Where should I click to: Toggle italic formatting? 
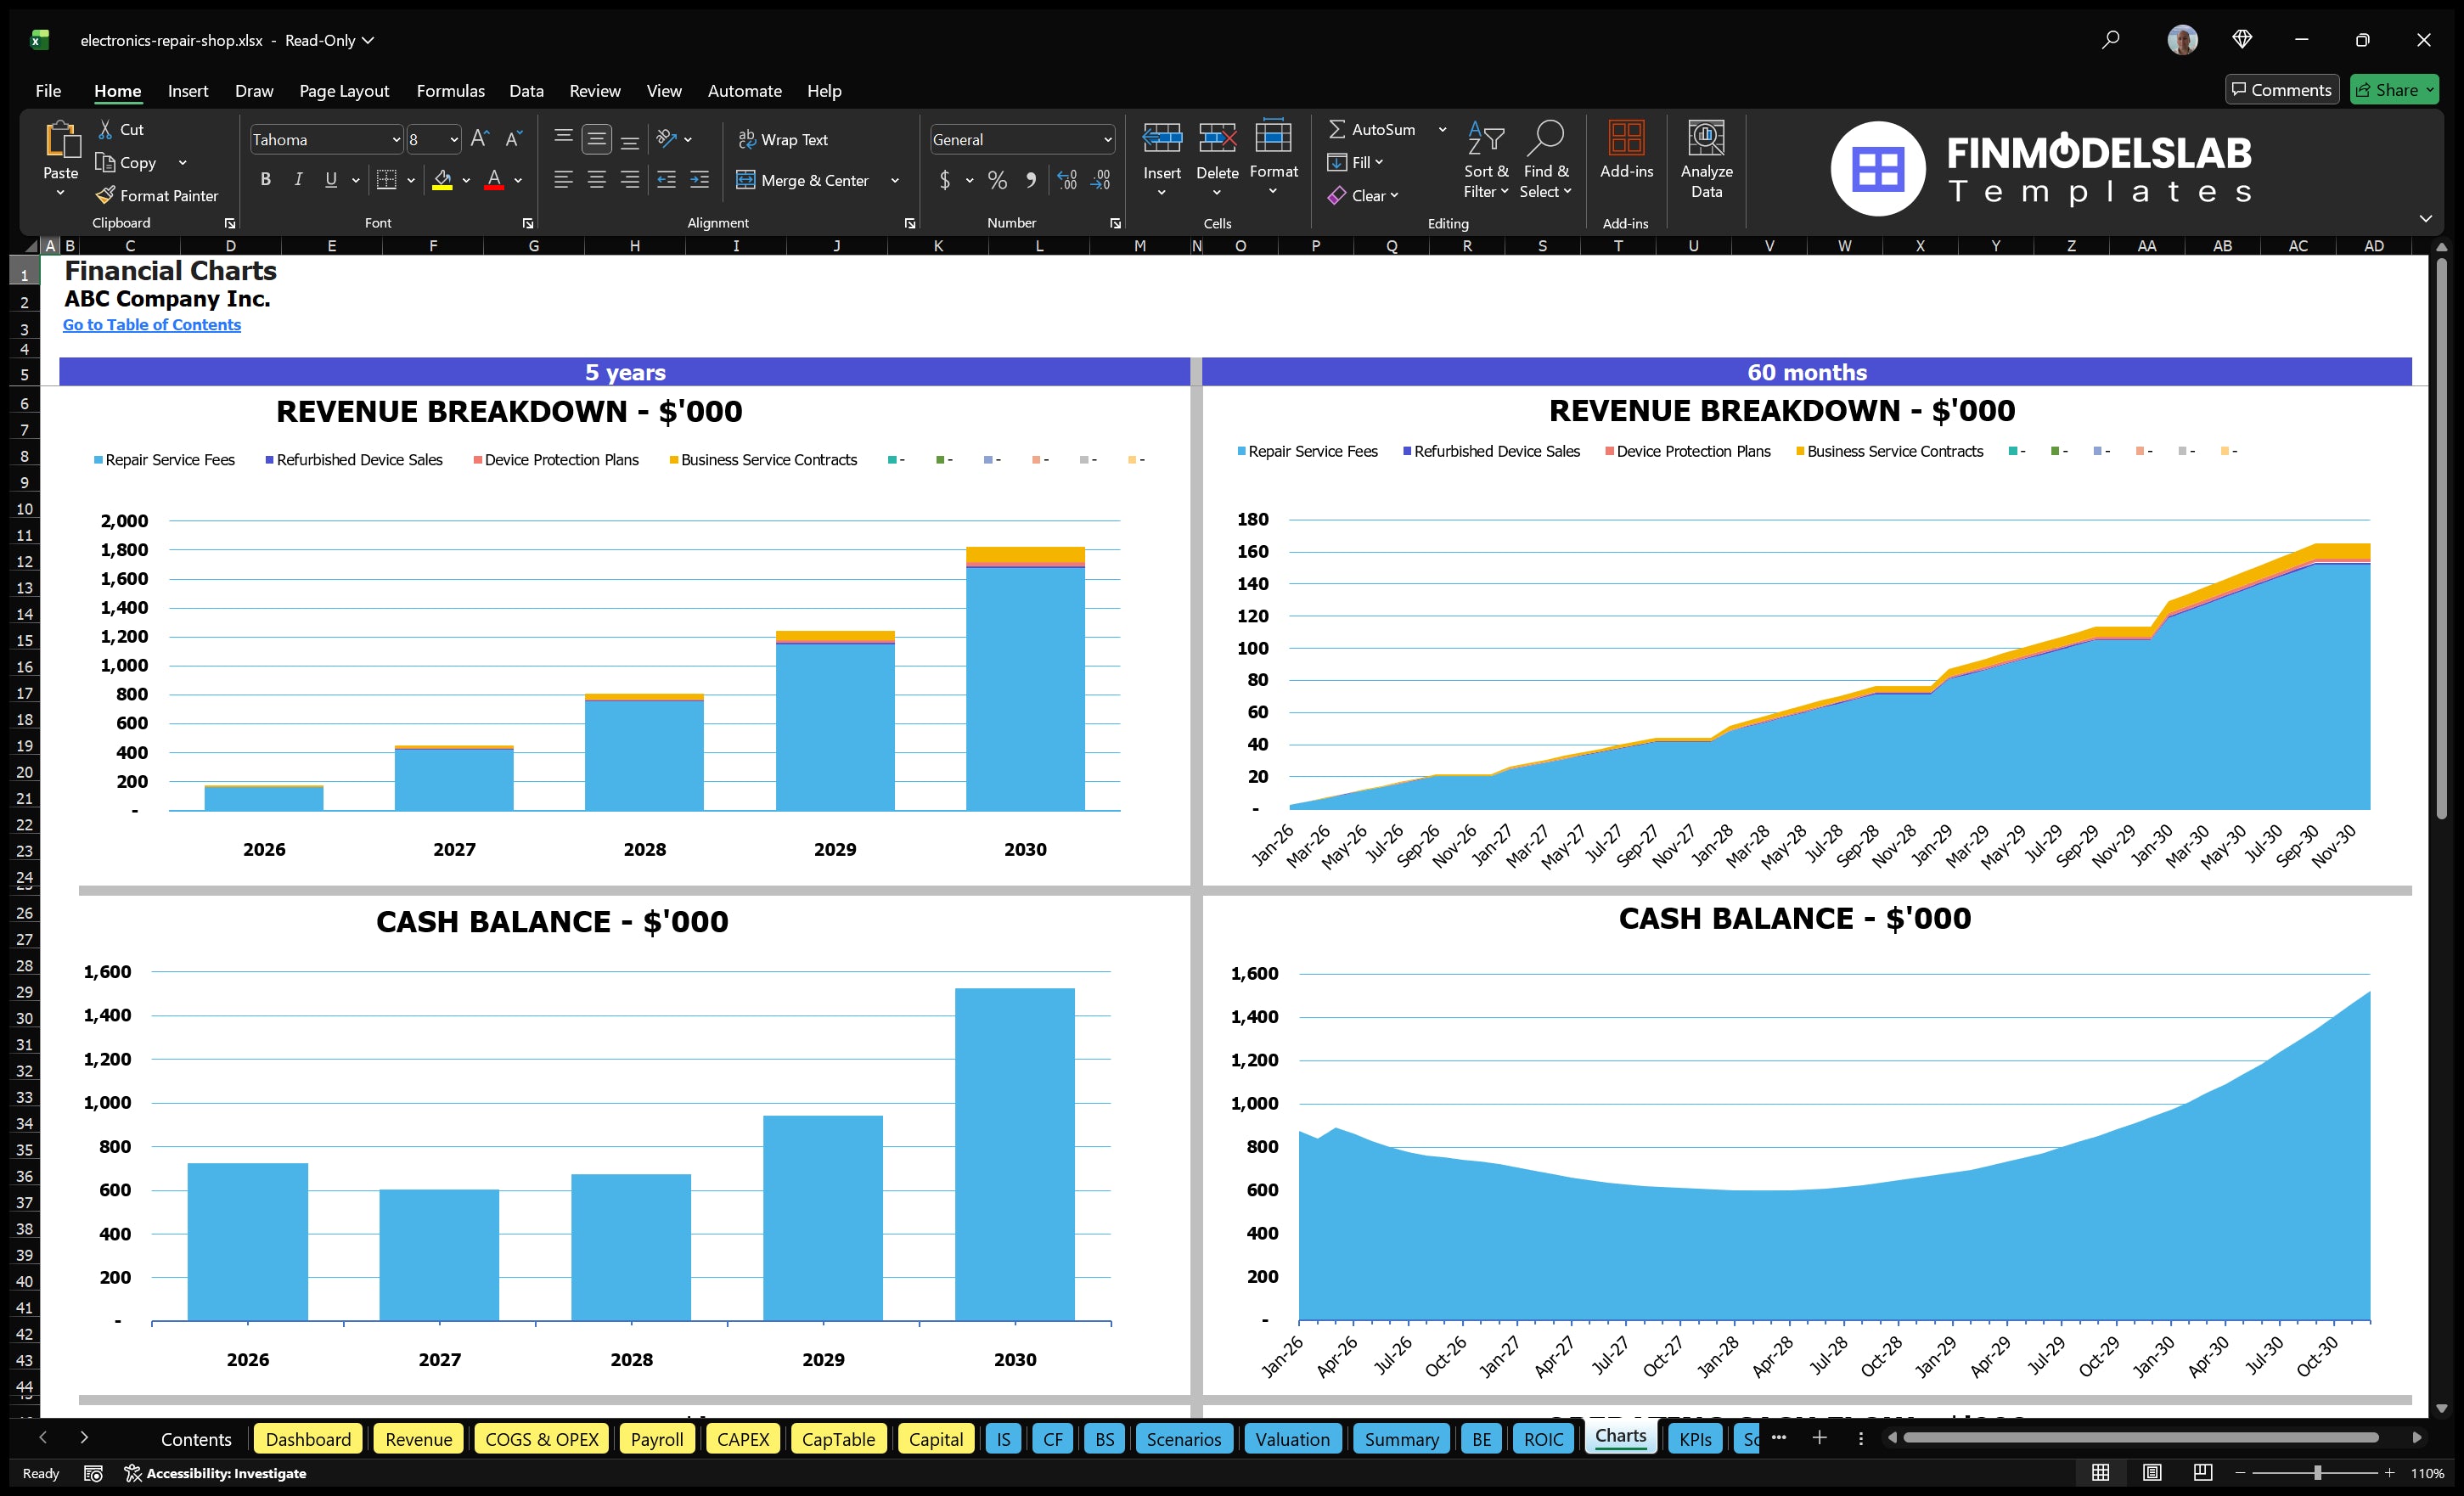coord(297,179)
